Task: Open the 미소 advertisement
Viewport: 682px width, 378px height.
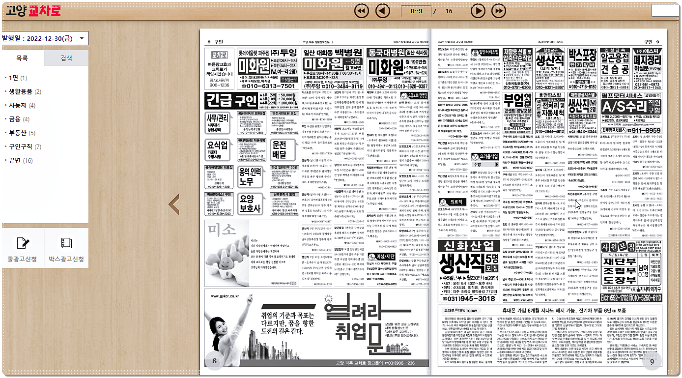Action: (252, 253)
